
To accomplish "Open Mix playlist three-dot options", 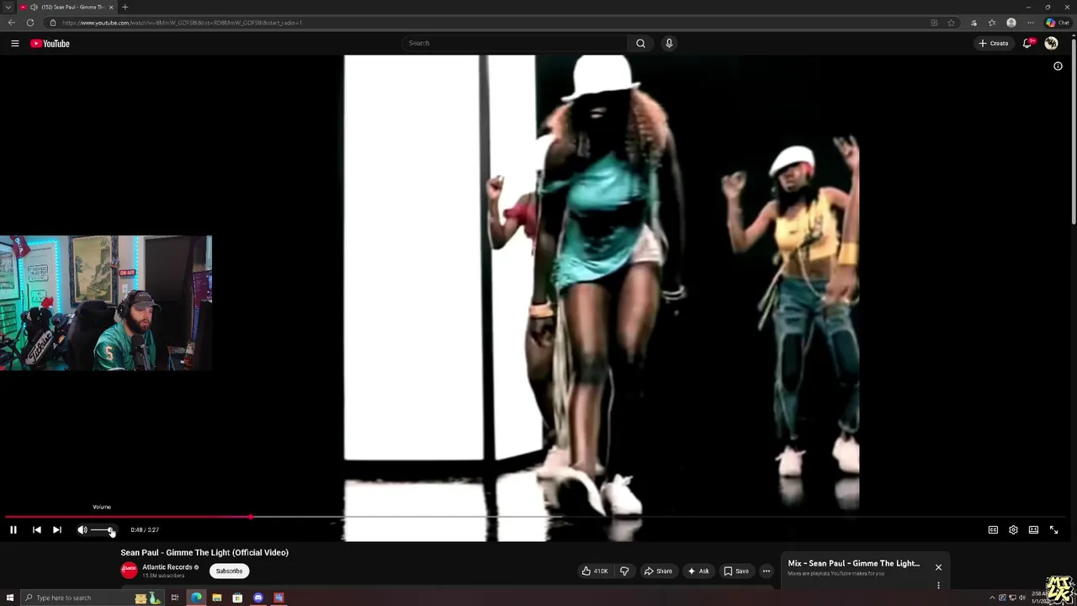I will click(x=938, y=586).
